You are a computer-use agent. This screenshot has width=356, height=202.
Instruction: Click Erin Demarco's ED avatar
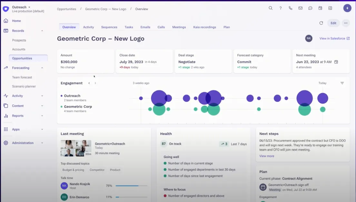pyautogui.click(x=64, y=197)
